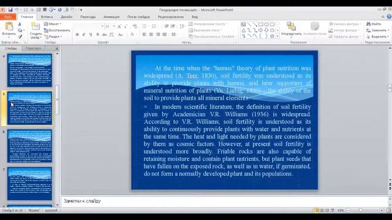Image resolution: width=392 pixels, height=220 pixels.
Task: Select slide 4 thumbnail in slides pane
Action: tap(30, 70)
